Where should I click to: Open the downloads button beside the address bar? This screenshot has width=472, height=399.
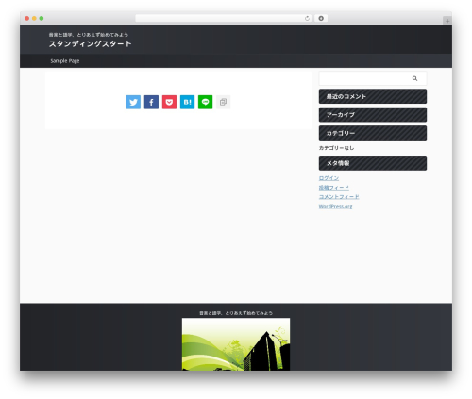[x=321, y=18]
